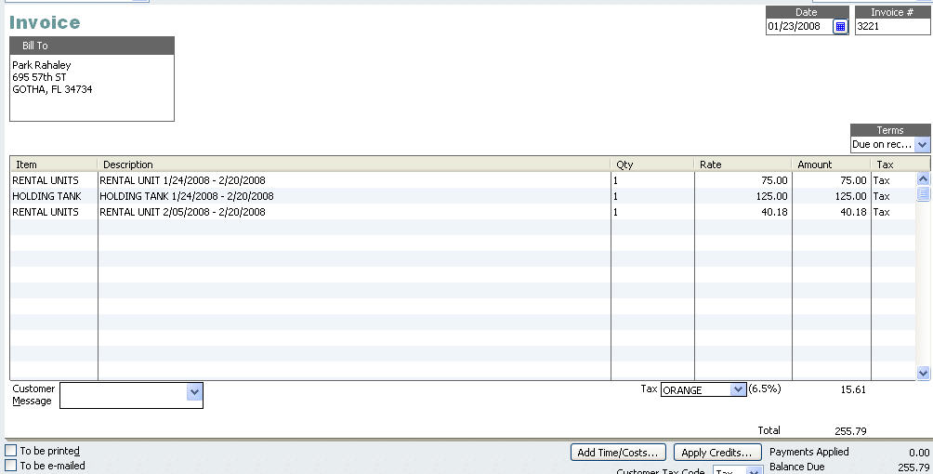
Task: Open the calendar picker beside the date
Action: [x=840, y=27]
